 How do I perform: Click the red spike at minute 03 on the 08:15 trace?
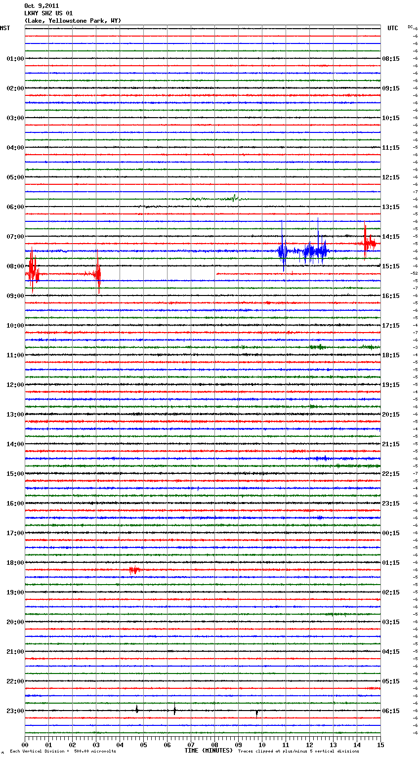point(98,273)
